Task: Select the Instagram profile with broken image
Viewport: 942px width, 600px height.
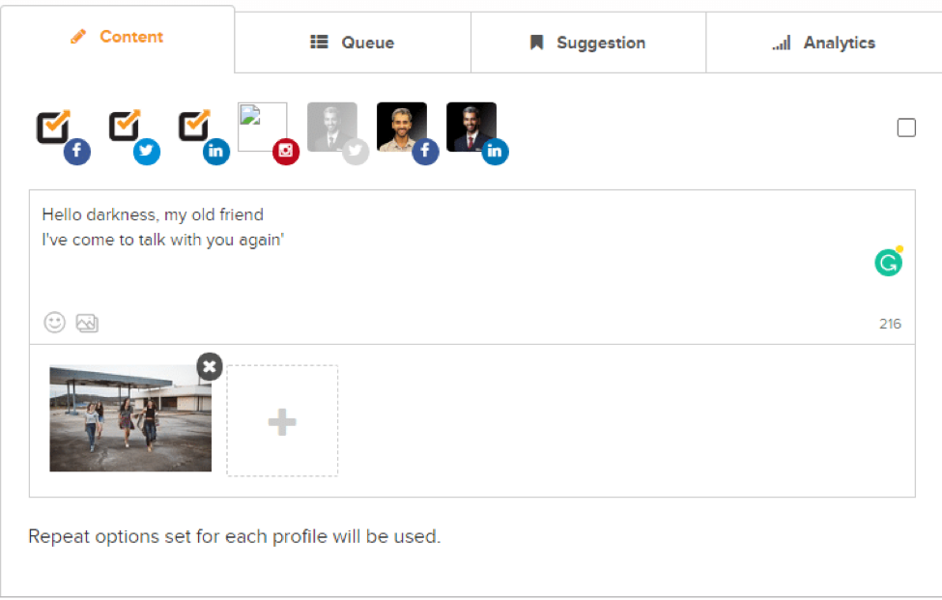Action: click(263, 128)
